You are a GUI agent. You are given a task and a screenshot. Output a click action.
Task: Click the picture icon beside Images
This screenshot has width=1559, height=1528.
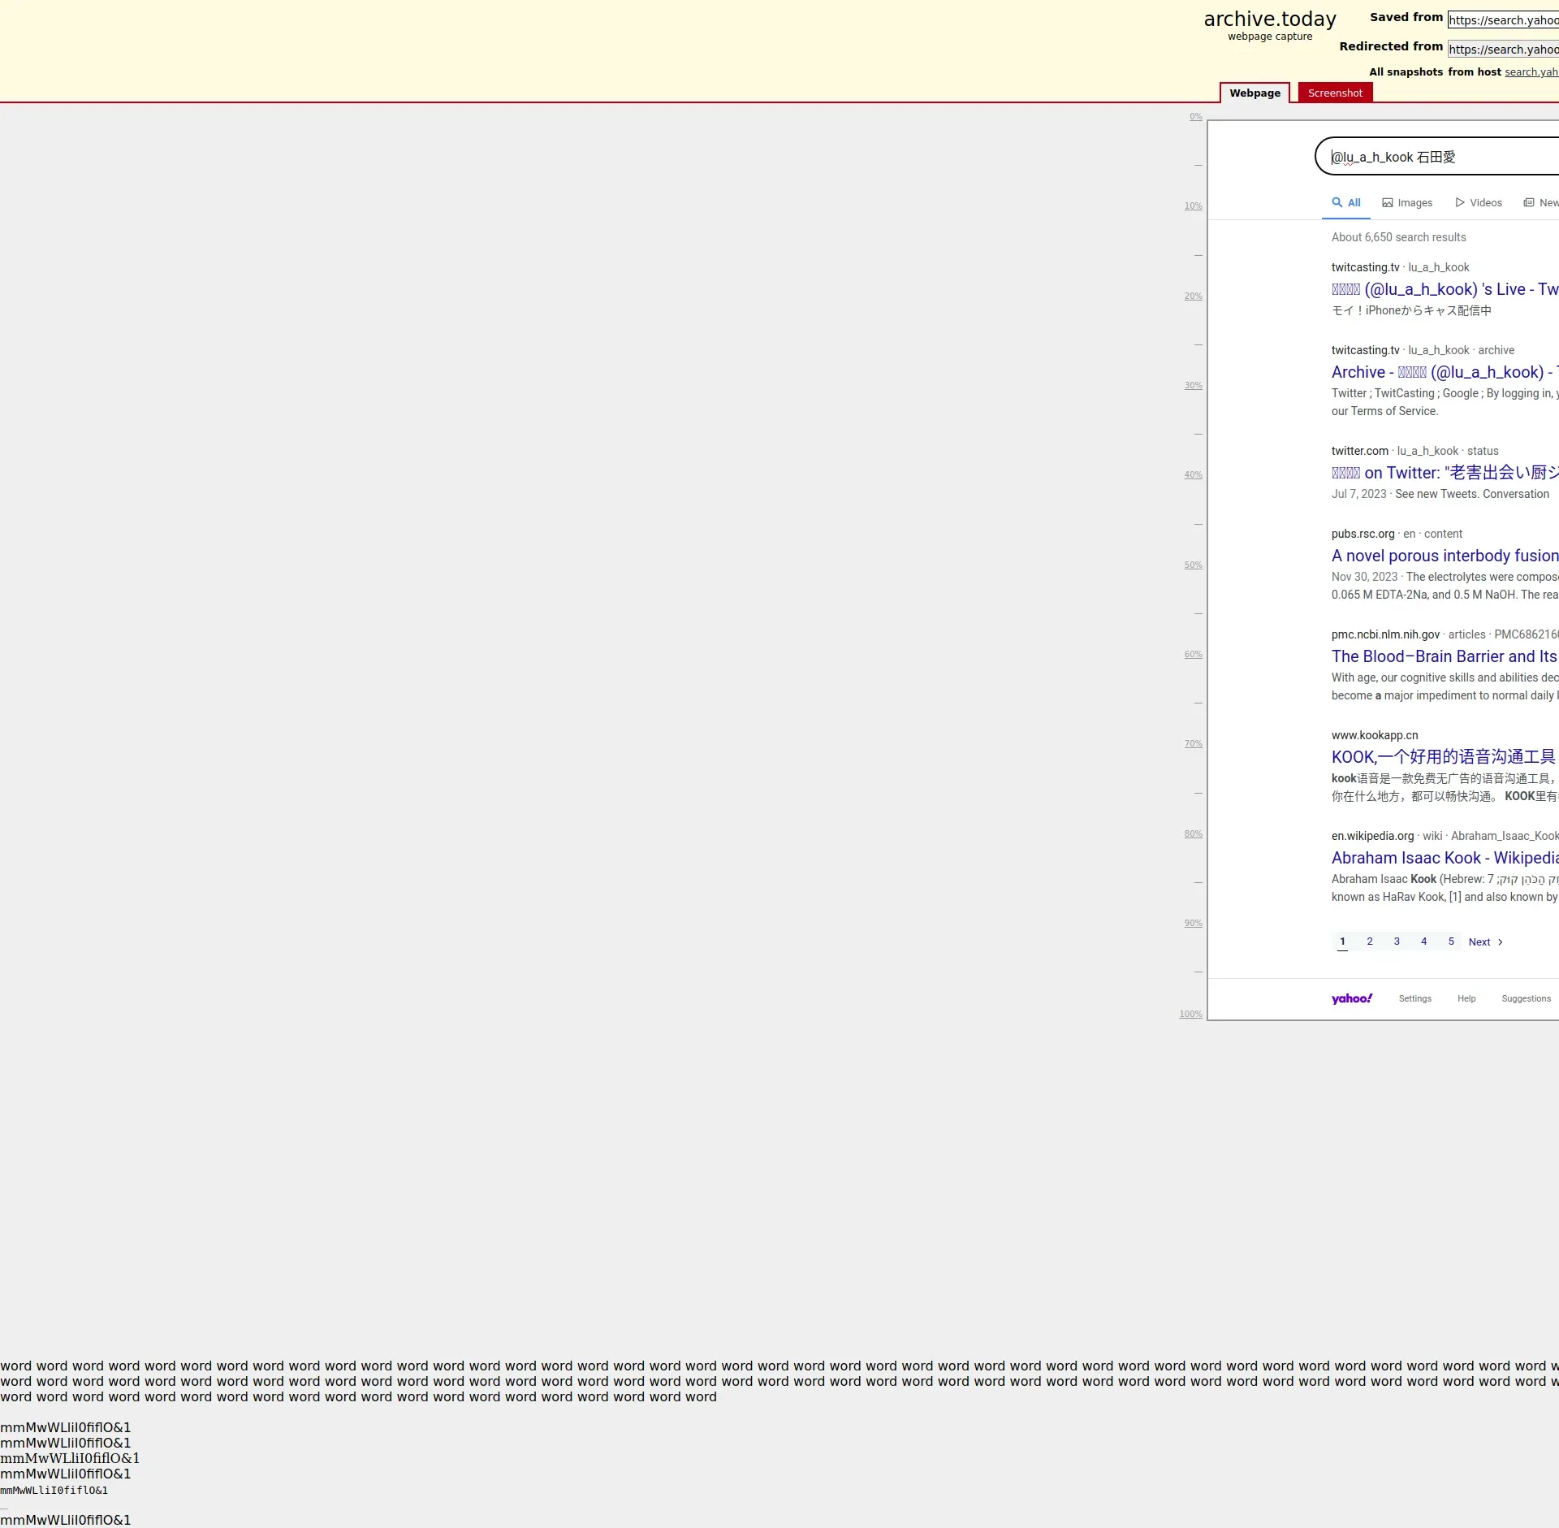1388,203
